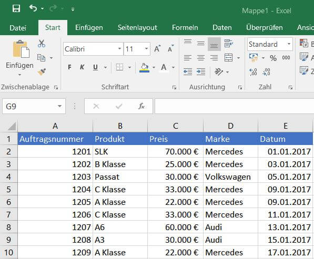
Task: Click the Undo arrow icon
Action: tap(33, 8)
